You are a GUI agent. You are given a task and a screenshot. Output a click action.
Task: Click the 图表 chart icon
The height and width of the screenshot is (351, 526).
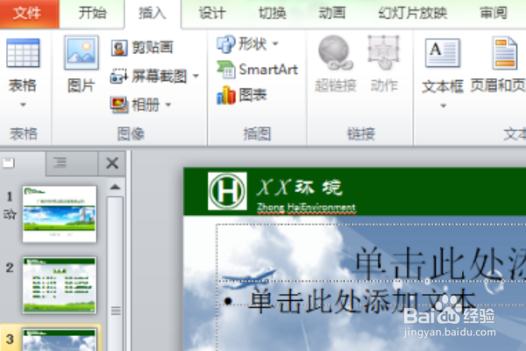point(226,95)
